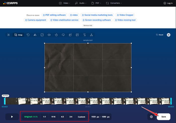The width and height of the screenshot is (176, 123).
Task: Play the video preview
Action: coord(12,117)
